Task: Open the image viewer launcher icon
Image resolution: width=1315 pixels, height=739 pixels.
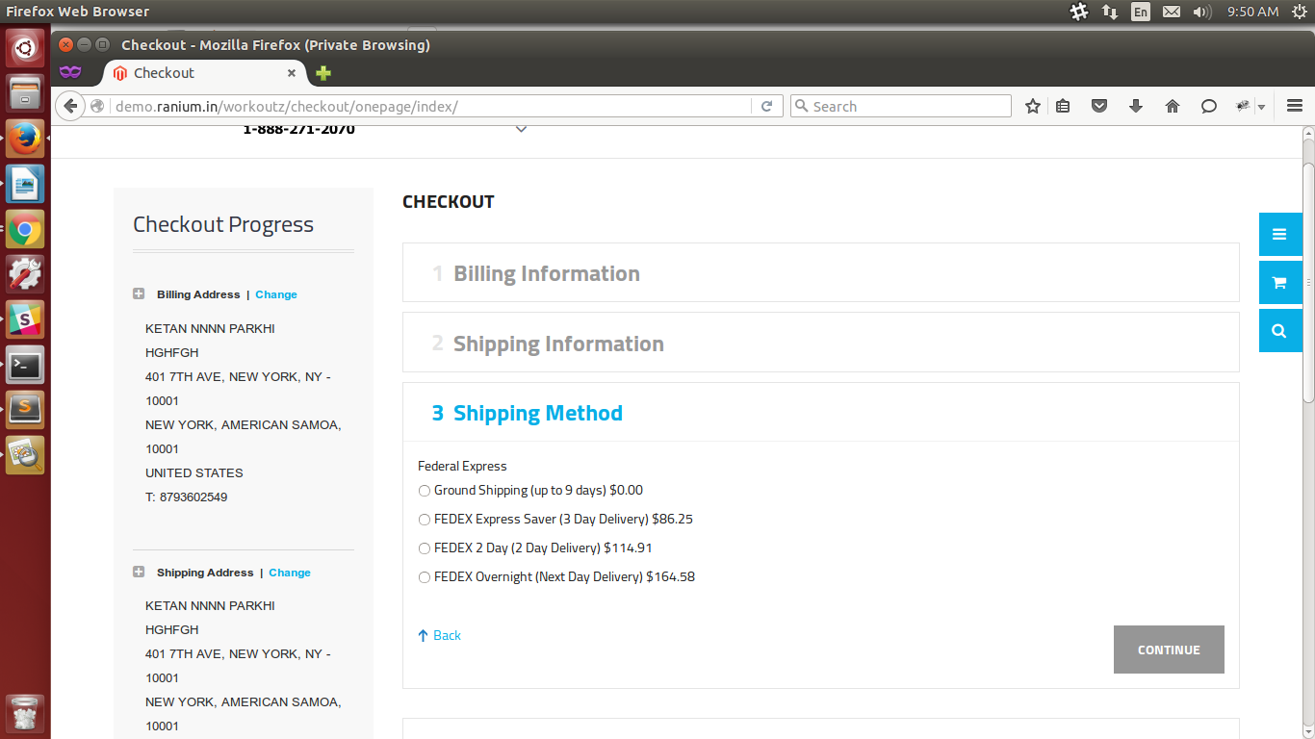Action: click(25, 455)
